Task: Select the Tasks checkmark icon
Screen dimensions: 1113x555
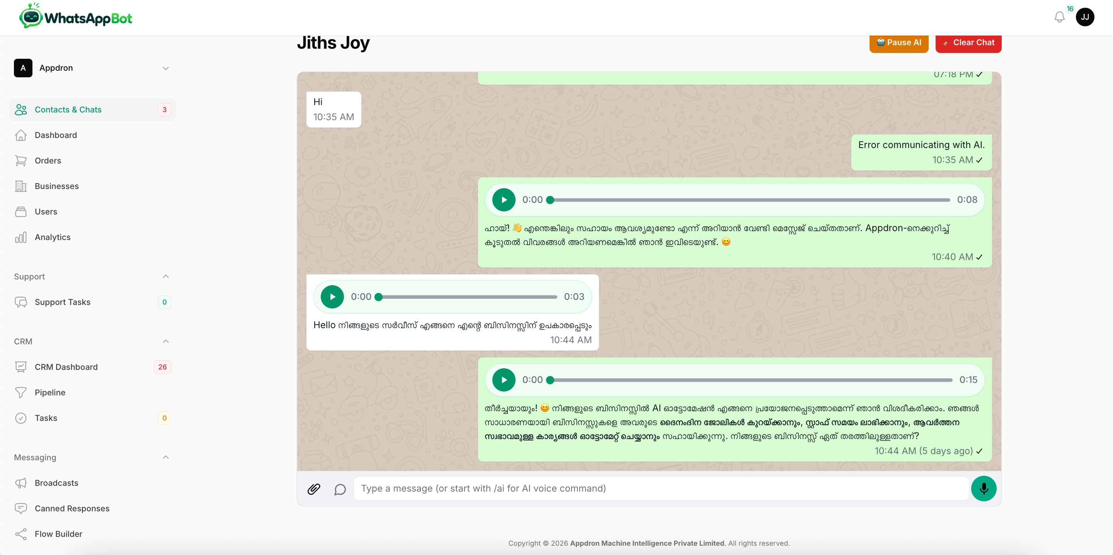Action: tap(21, 418)
